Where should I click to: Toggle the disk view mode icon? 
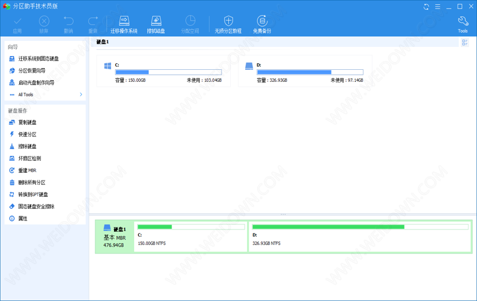(x=464, y=43)
